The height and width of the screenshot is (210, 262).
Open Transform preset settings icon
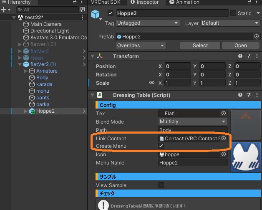click(249, 56)
